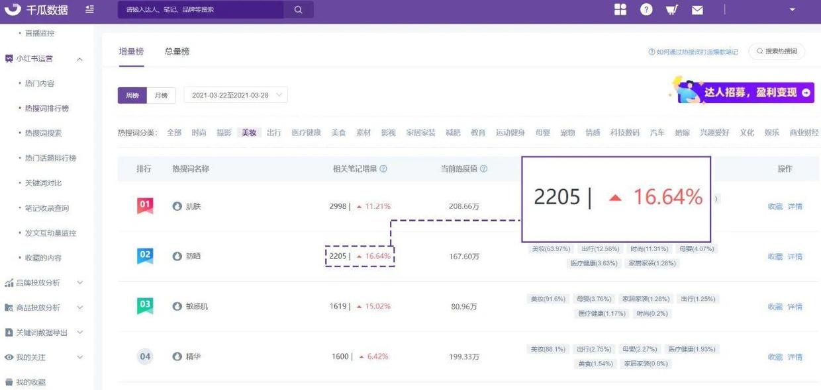This screenshot has width=821, height=390.
Task: Click 收藏 link for 防晒 row
Action: pos(775,256)
